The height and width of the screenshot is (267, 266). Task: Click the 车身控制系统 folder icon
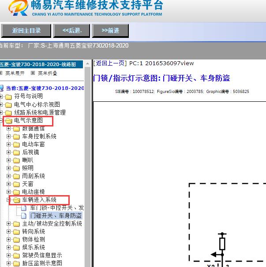pyautogui.click(x=16, y=137)
